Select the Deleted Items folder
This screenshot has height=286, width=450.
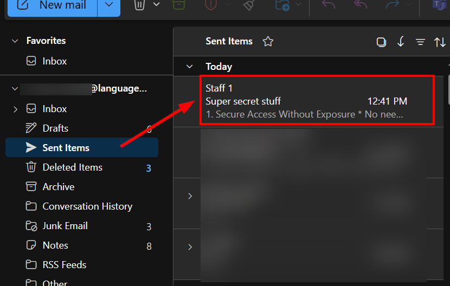(72, 167)
